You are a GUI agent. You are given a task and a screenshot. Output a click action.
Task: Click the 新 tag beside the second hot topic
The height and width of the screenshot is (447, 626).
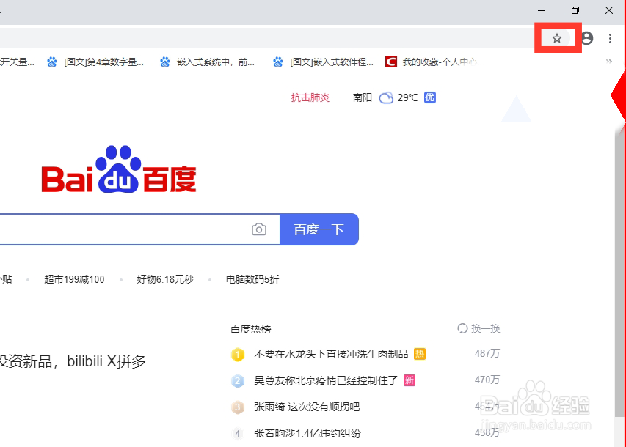[x=410, y=380]
